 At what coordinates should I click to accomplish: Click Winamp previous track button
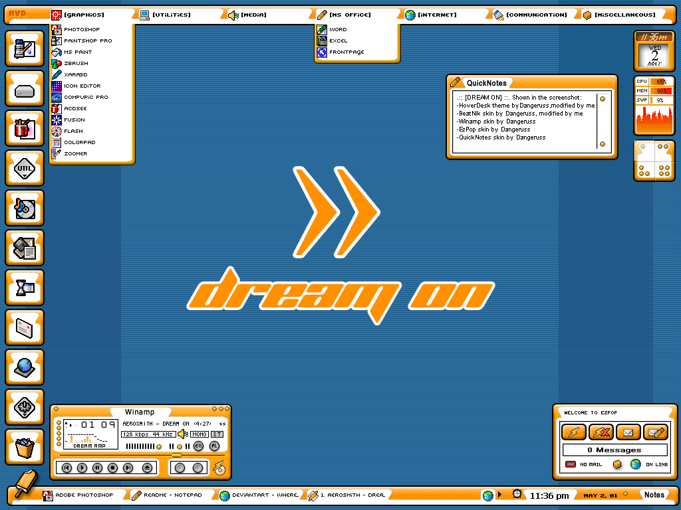(x=67, y=468)
